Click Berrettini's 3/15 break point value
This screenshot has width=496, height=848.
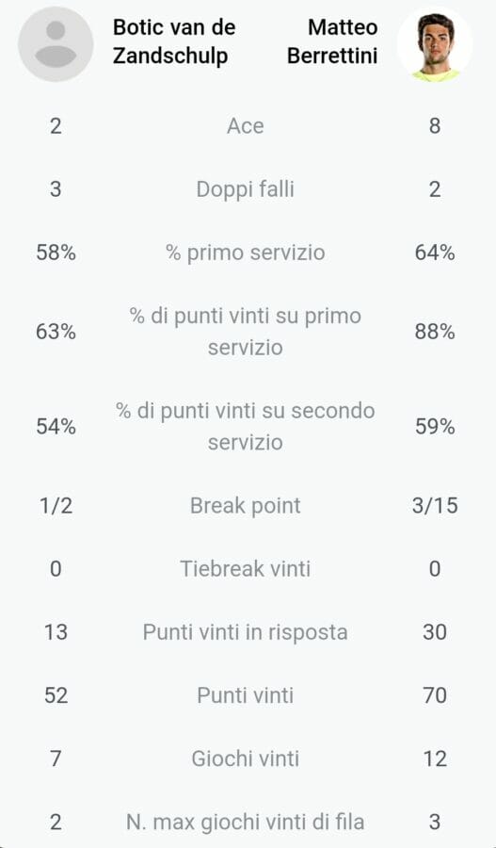tap(435, 506)
